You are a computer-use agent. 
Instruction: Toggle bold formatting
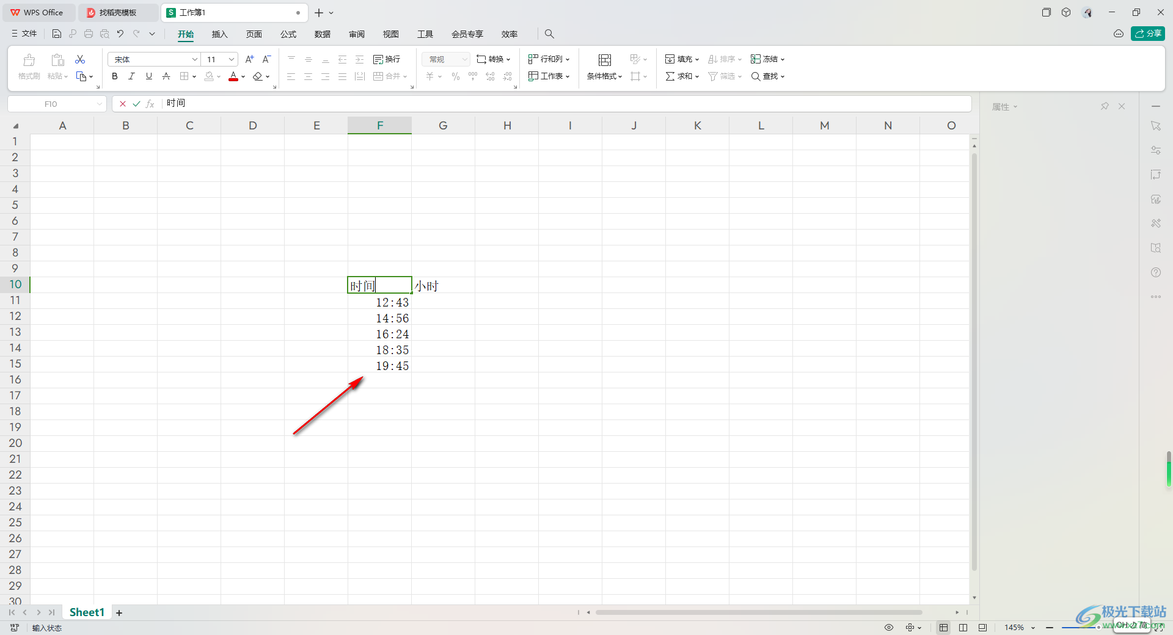coord(114,76)
